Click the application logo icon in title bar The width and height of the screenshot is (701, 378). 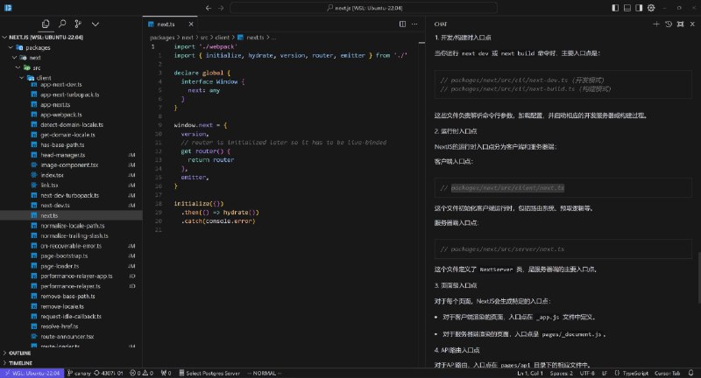coord(8,8)
